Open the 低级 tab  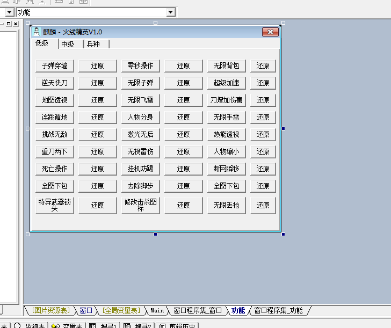point(42,43)
